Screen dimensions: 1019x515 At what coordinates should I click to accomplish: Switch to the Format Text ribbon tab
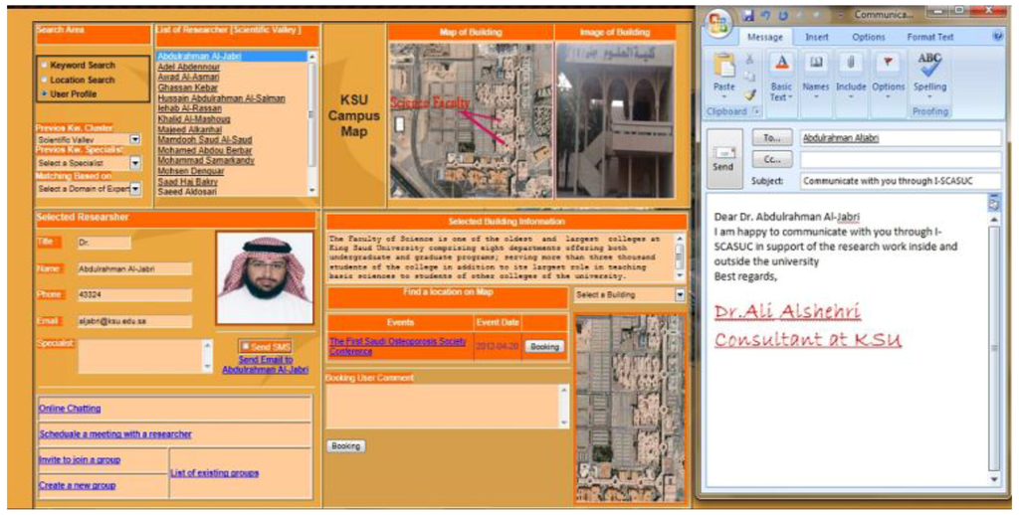[x=930, y=37]
